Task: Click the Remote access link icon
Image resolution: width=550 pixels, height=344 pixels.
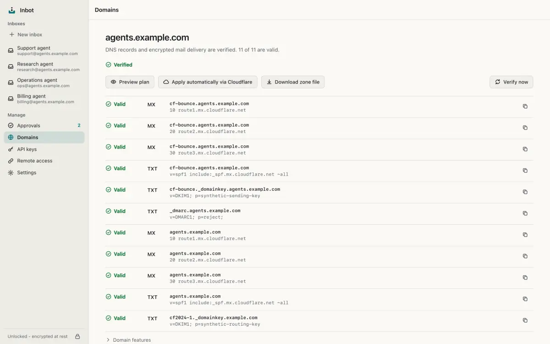Action: click(x=11, y=161)
